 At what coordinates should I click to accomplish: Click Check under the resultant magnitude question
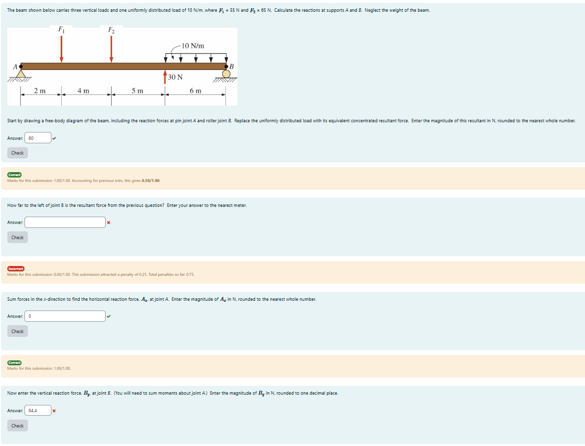pyautogui.click(x=18, y=153)
